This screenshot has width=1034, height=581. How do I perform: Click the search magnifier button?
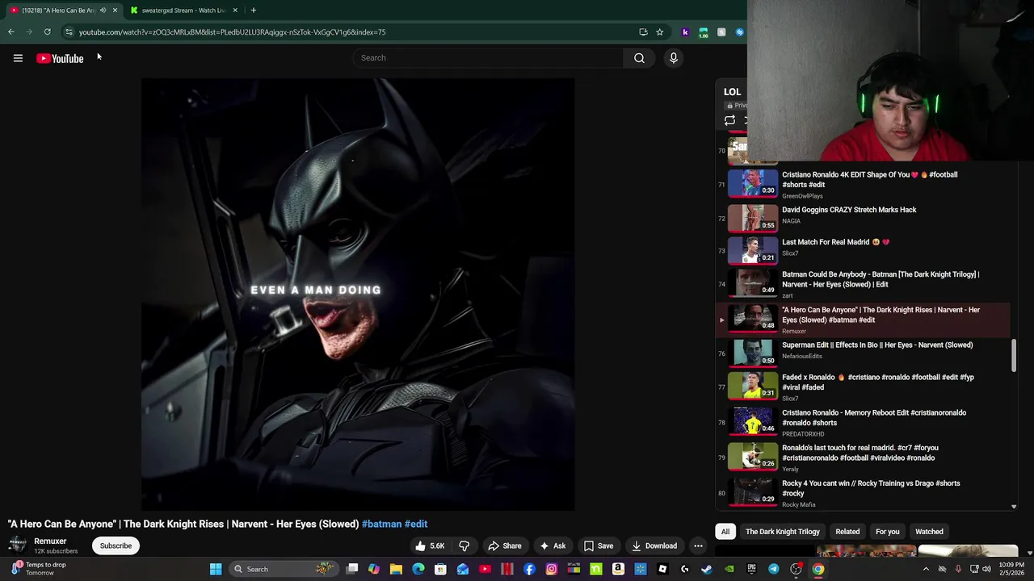click(639, 58)
